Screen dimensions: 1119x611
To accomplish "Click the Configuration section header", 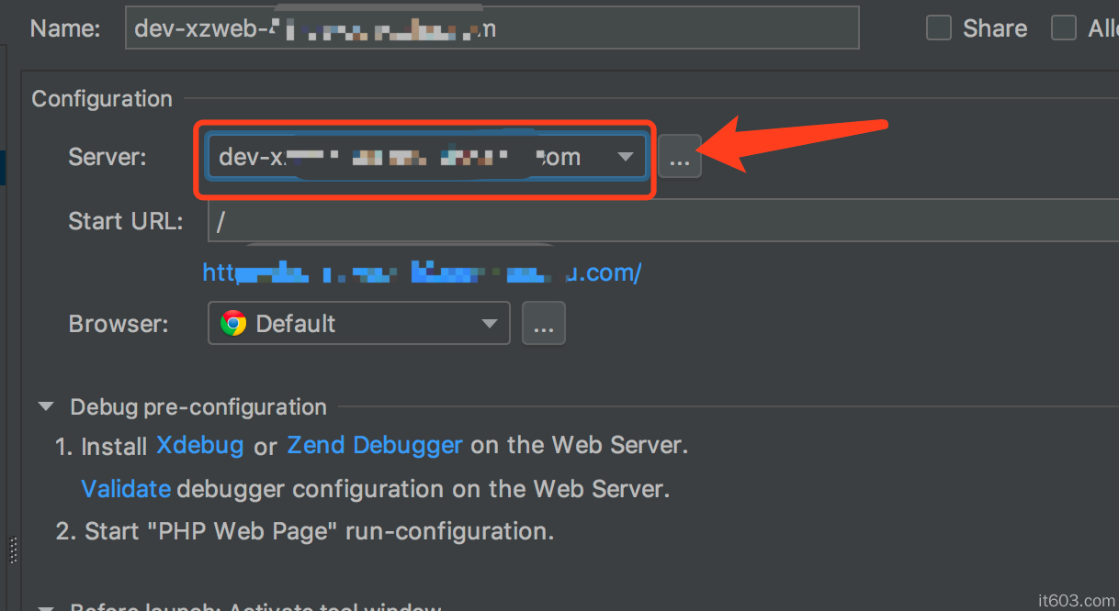I will pos(102,99).
